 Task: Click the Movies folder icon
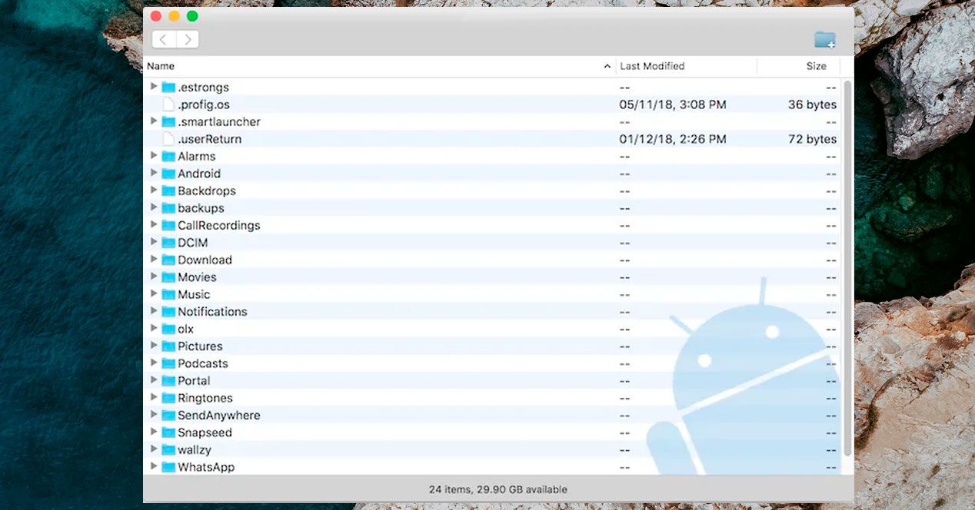(x=168, y=277)
